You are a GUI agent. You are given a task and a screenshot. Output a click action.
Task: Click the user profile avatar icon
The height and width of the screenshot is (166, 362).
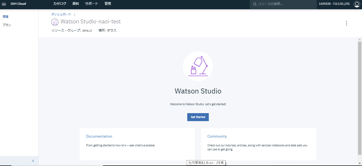tap(357, 4)
